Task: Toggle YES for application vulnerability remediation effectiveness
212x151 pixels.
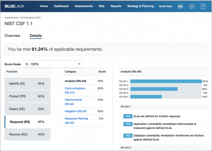Action: click(128, 124)
